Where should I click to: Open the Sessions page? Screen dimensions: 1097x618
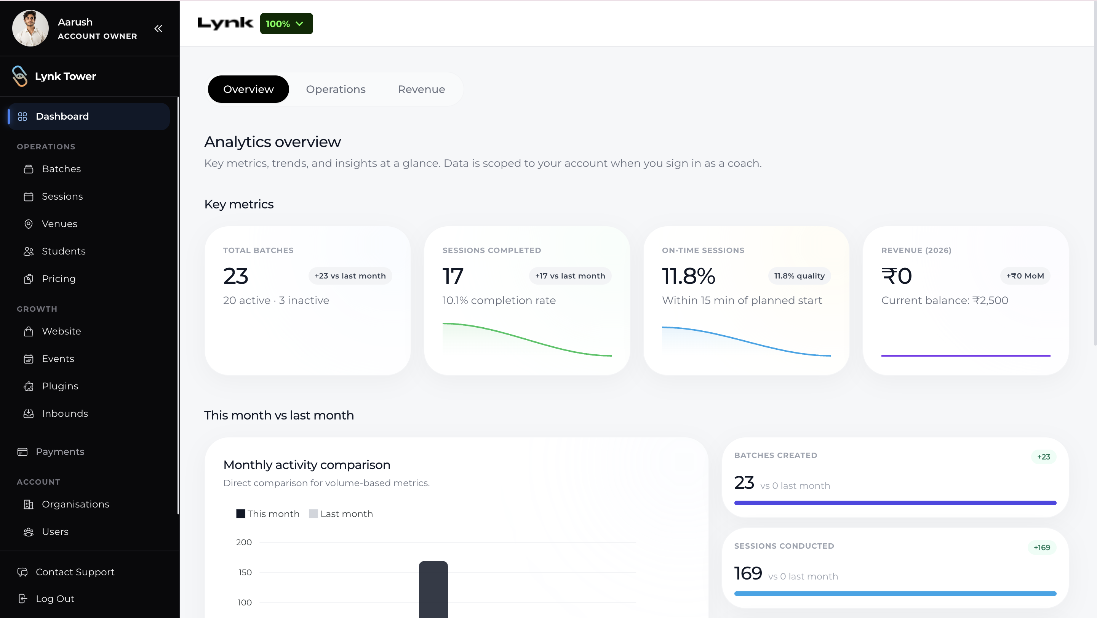[62, 196]
